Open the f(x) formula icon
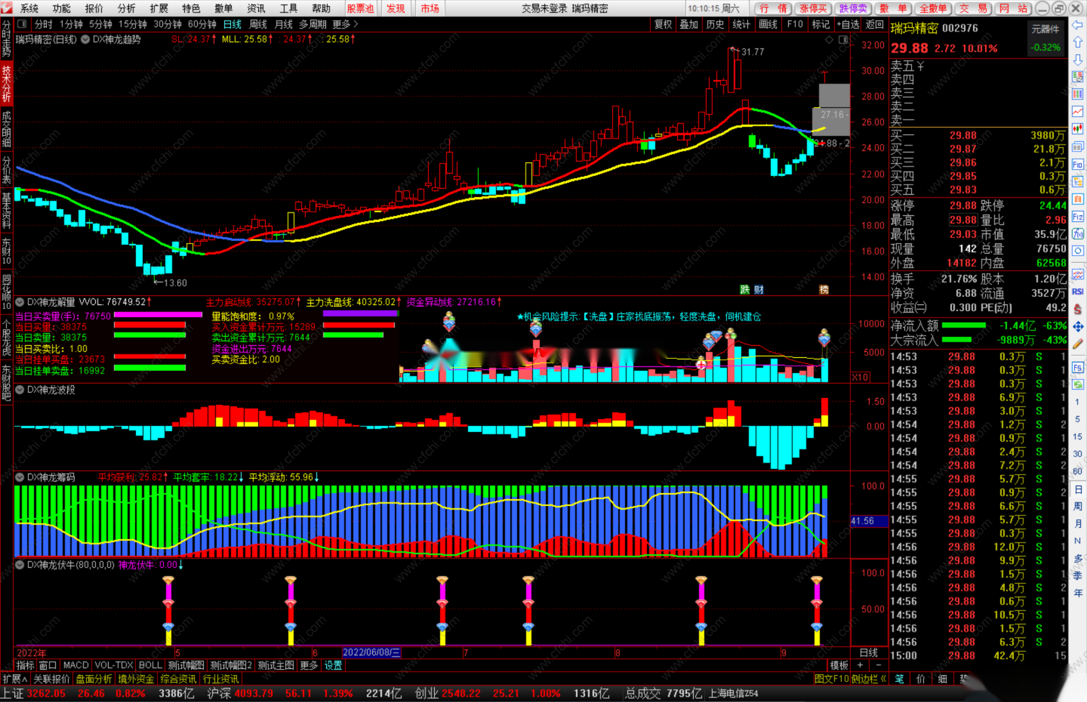This screenshot has width=1087, height=702. (x=1078, y=234)
